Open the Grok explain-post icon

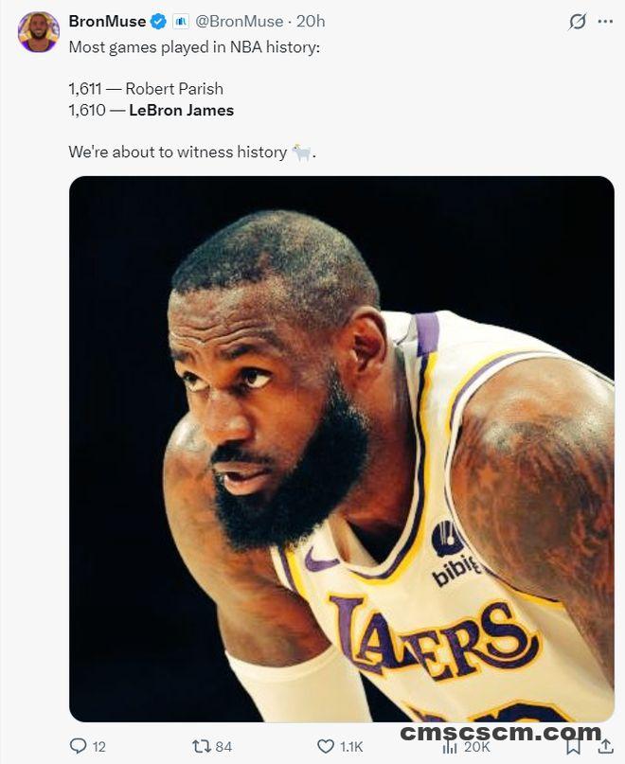pyautogui.click(x=578, y=22)
